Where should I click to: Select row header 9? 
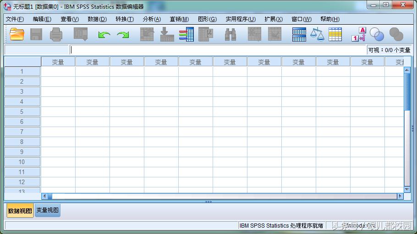[22, 152]
